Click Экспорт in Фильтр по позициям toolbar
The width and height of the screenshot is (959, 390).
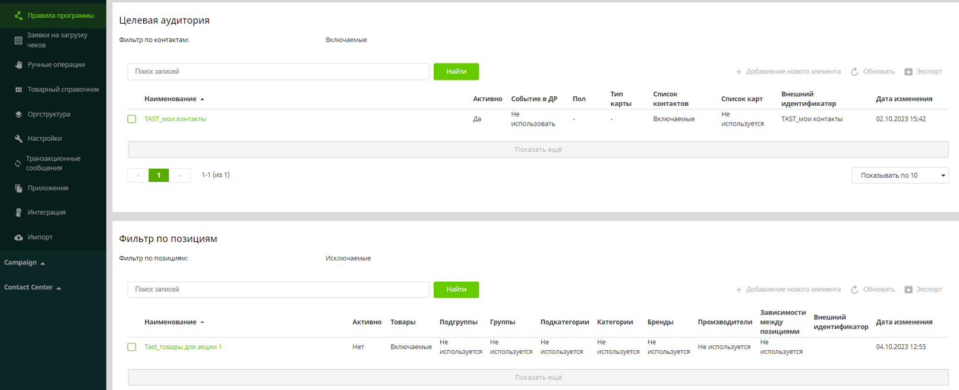923,290
